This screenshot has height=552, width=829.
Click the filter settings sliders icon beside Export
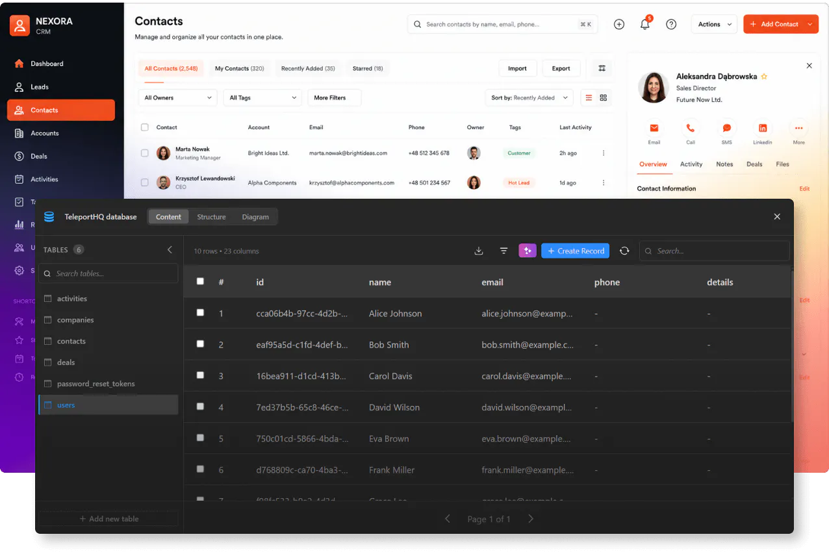602,68
